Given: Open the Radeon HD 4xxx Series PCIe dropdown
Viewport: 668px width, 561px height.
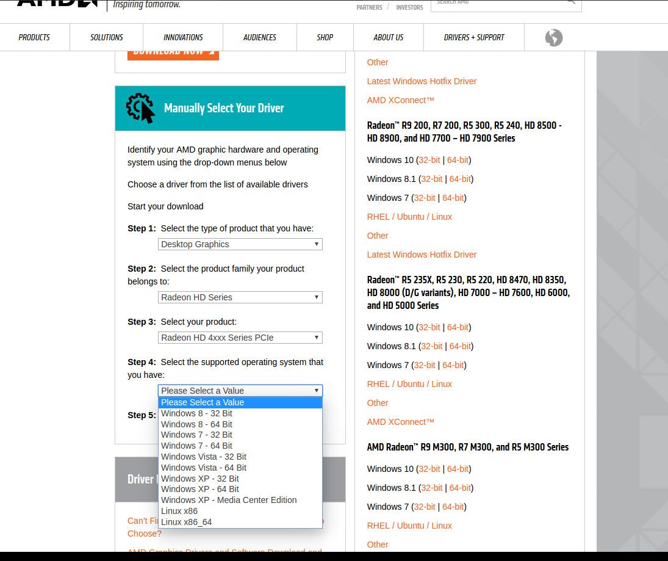Looking at the screenshot, I should (240, 338).
